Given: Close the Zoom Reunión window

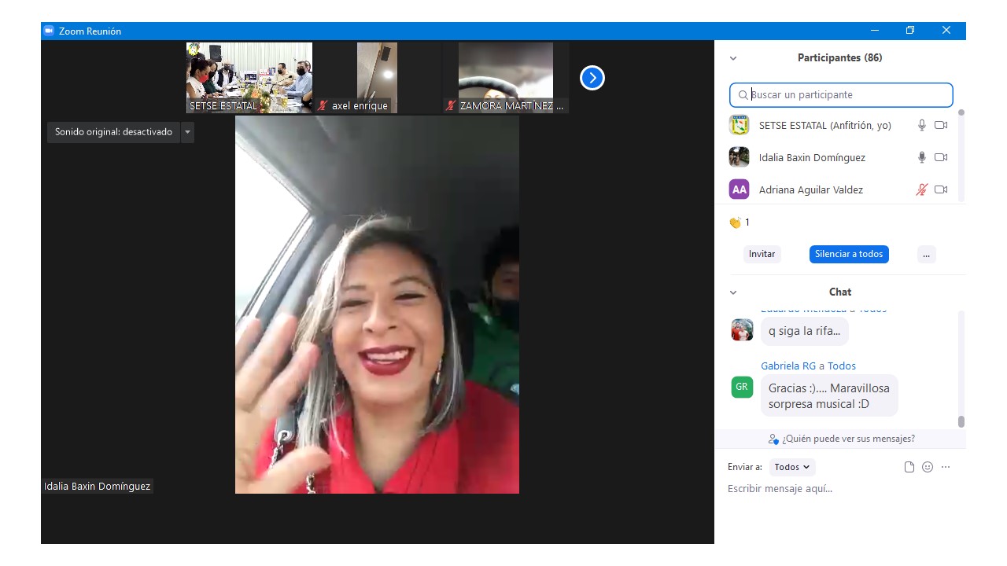Looking at the screenshot, I should tap(946, 31).
